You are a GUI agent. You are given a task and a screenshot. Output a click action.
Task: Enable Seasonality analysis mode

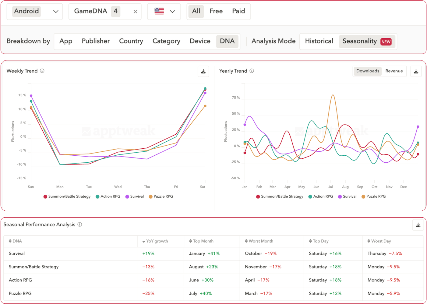pyautogui.click(x=360, y=41)
